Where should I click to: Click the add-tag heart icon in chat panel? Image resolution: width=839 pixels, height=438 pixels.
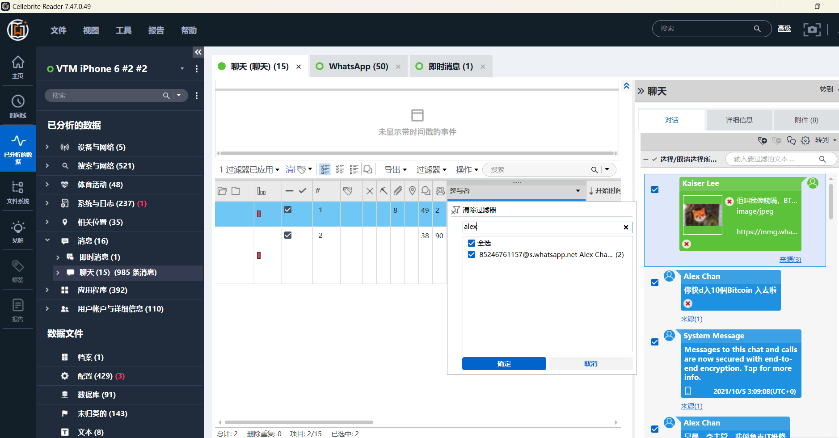click(763, 141)
